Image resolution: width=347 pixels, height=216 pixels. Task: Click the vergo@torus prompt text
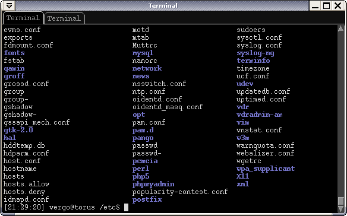coord(72,207)
